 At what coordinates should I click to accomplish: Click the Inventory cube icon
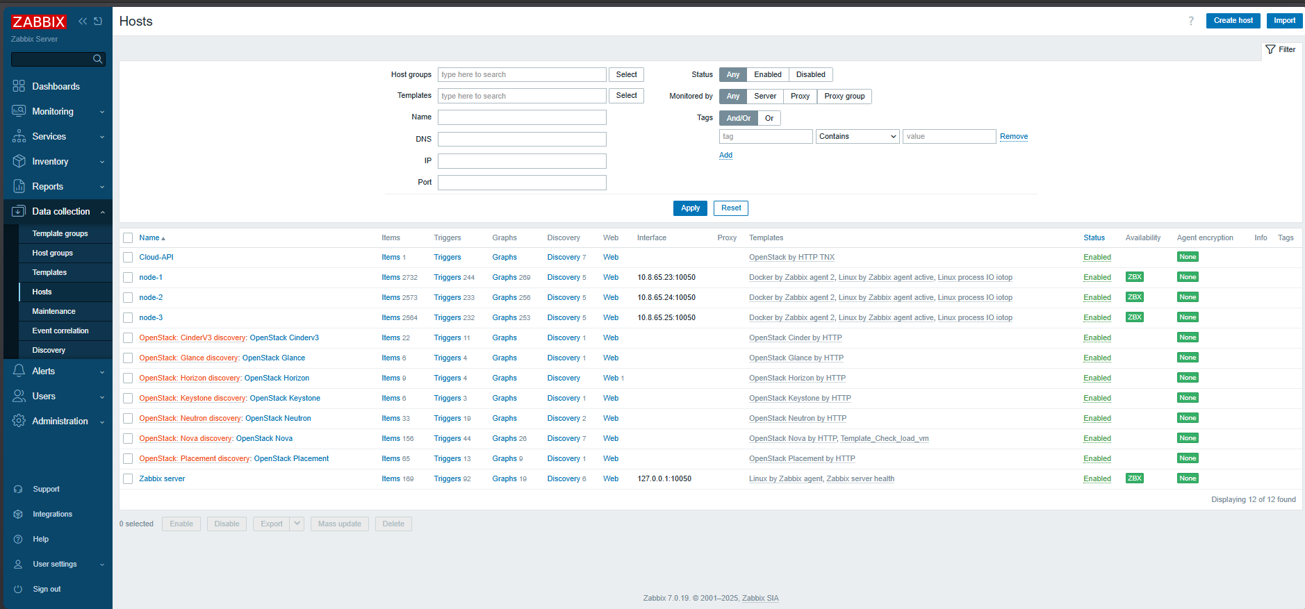click(x=19, y=161)
